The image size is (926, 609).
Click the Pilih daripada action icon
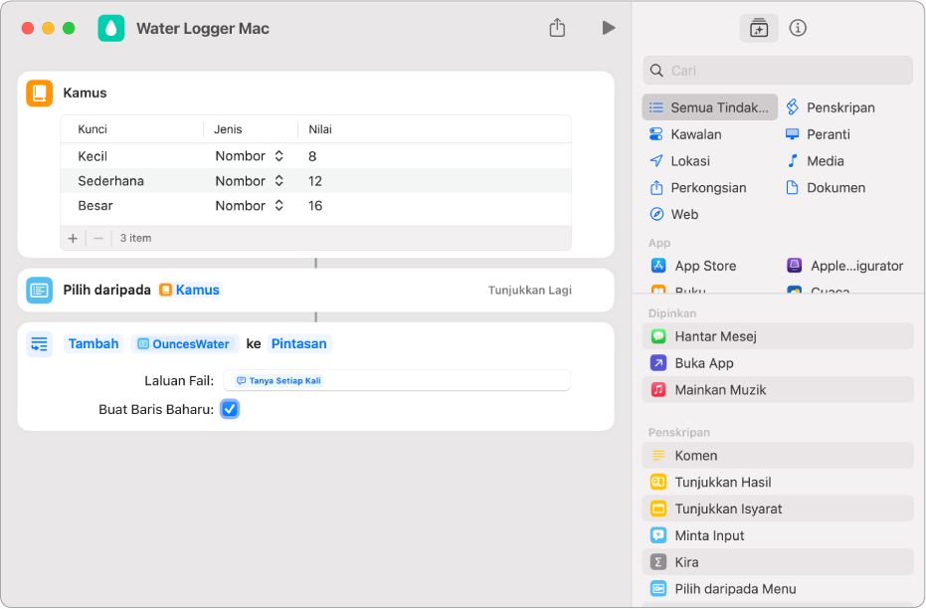click(x=40, y=290)
